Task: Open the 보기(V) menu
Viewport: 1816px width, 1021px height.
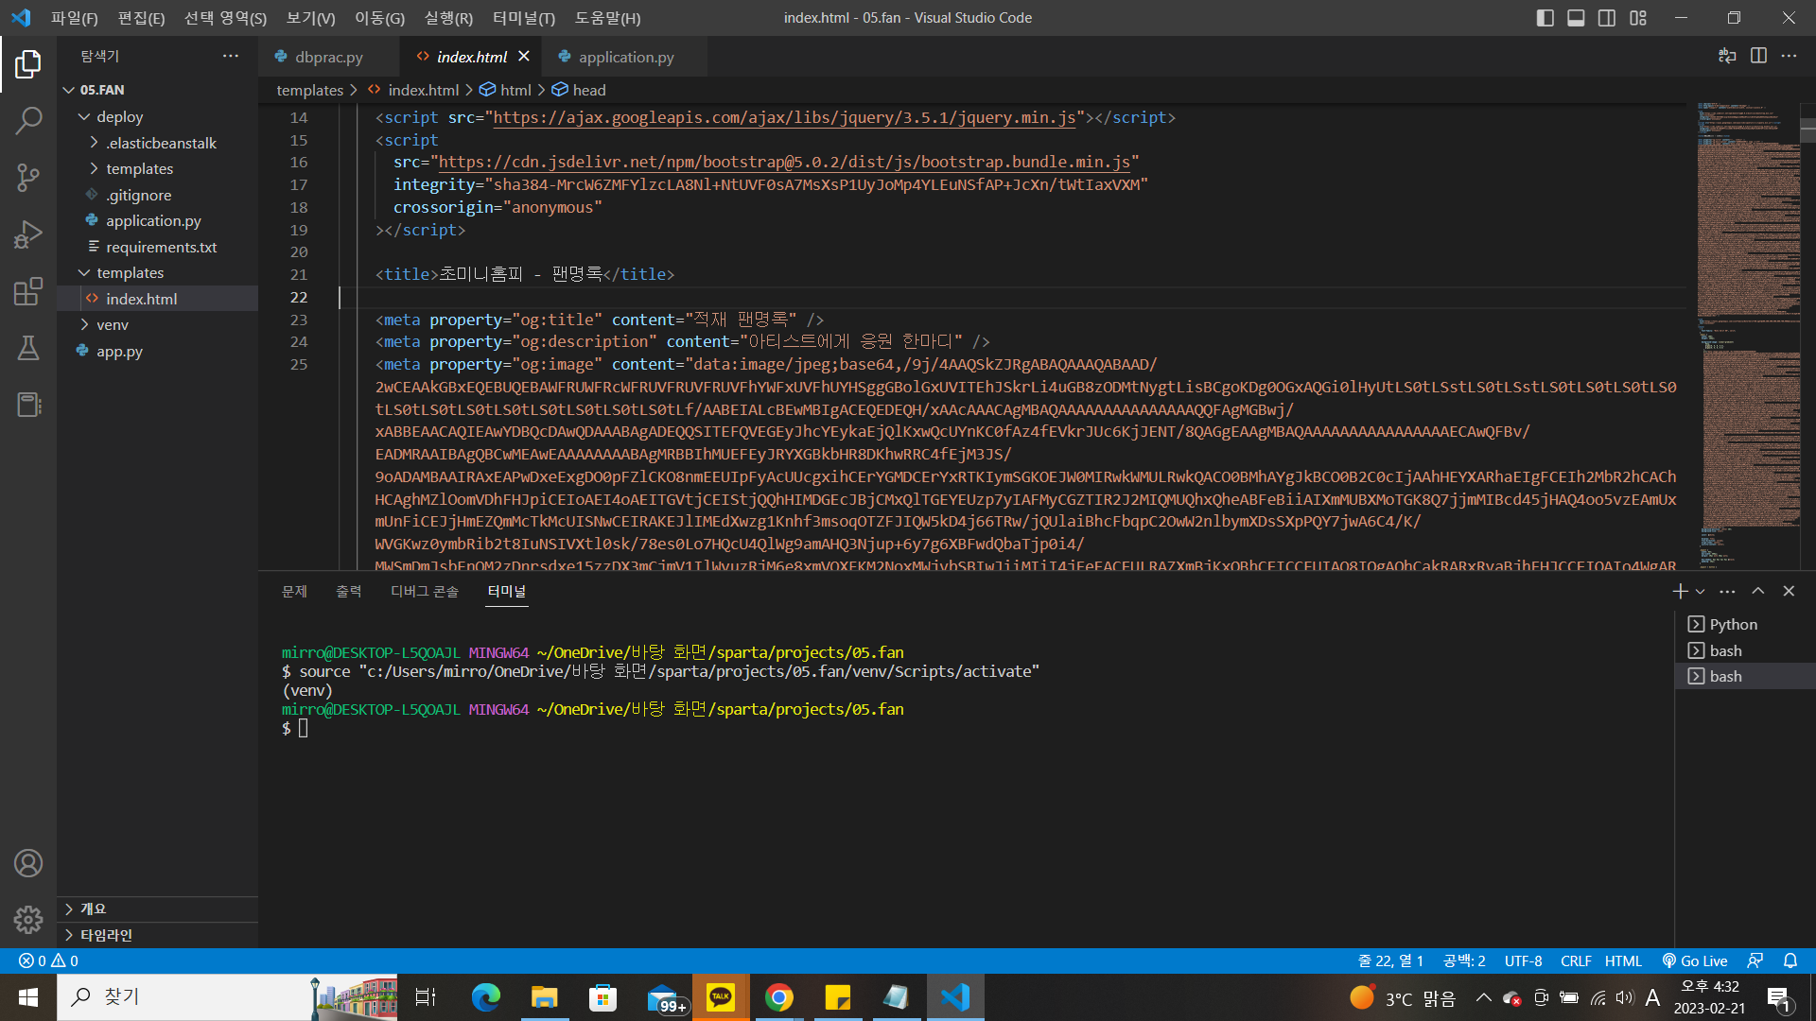Action: point(310,18)
